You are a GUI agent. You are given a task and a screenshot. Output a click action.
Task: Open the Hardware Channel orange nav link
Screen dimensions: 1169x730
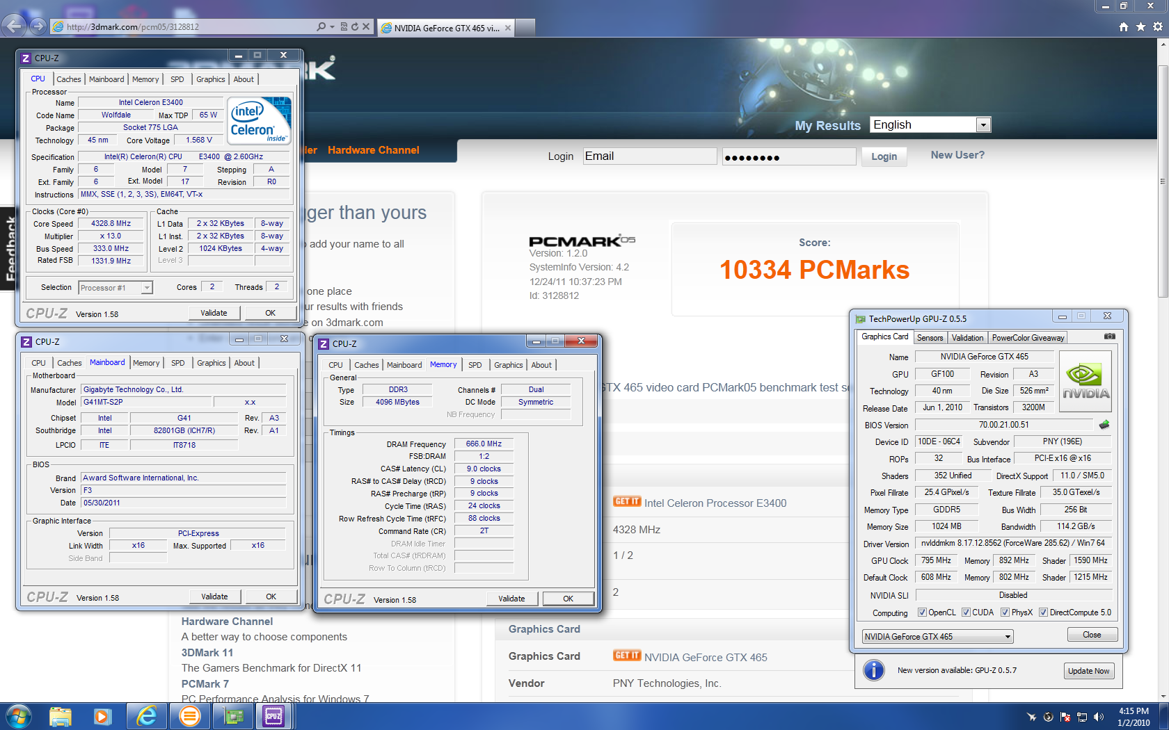point(374,150)
